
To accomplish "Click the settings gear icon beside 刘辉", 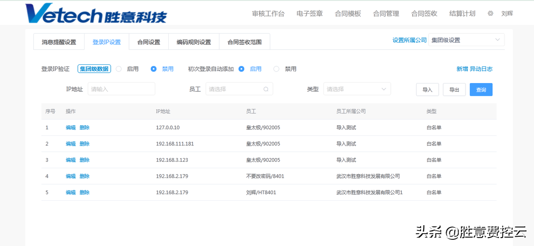I will point(490,13).
